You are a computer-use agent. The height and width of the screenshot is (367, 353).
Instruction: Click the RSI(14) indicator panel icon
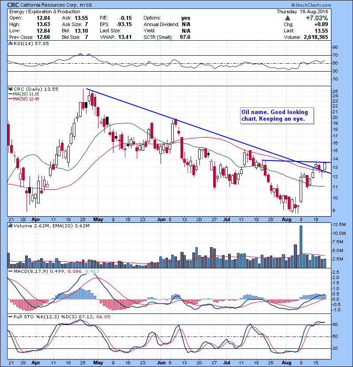10,43
